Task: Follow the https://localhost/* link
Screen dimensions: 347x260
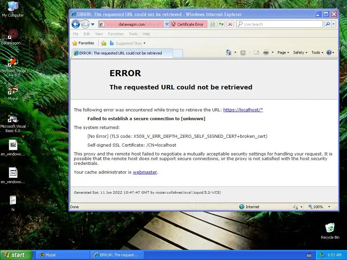Action: [243, 110]
